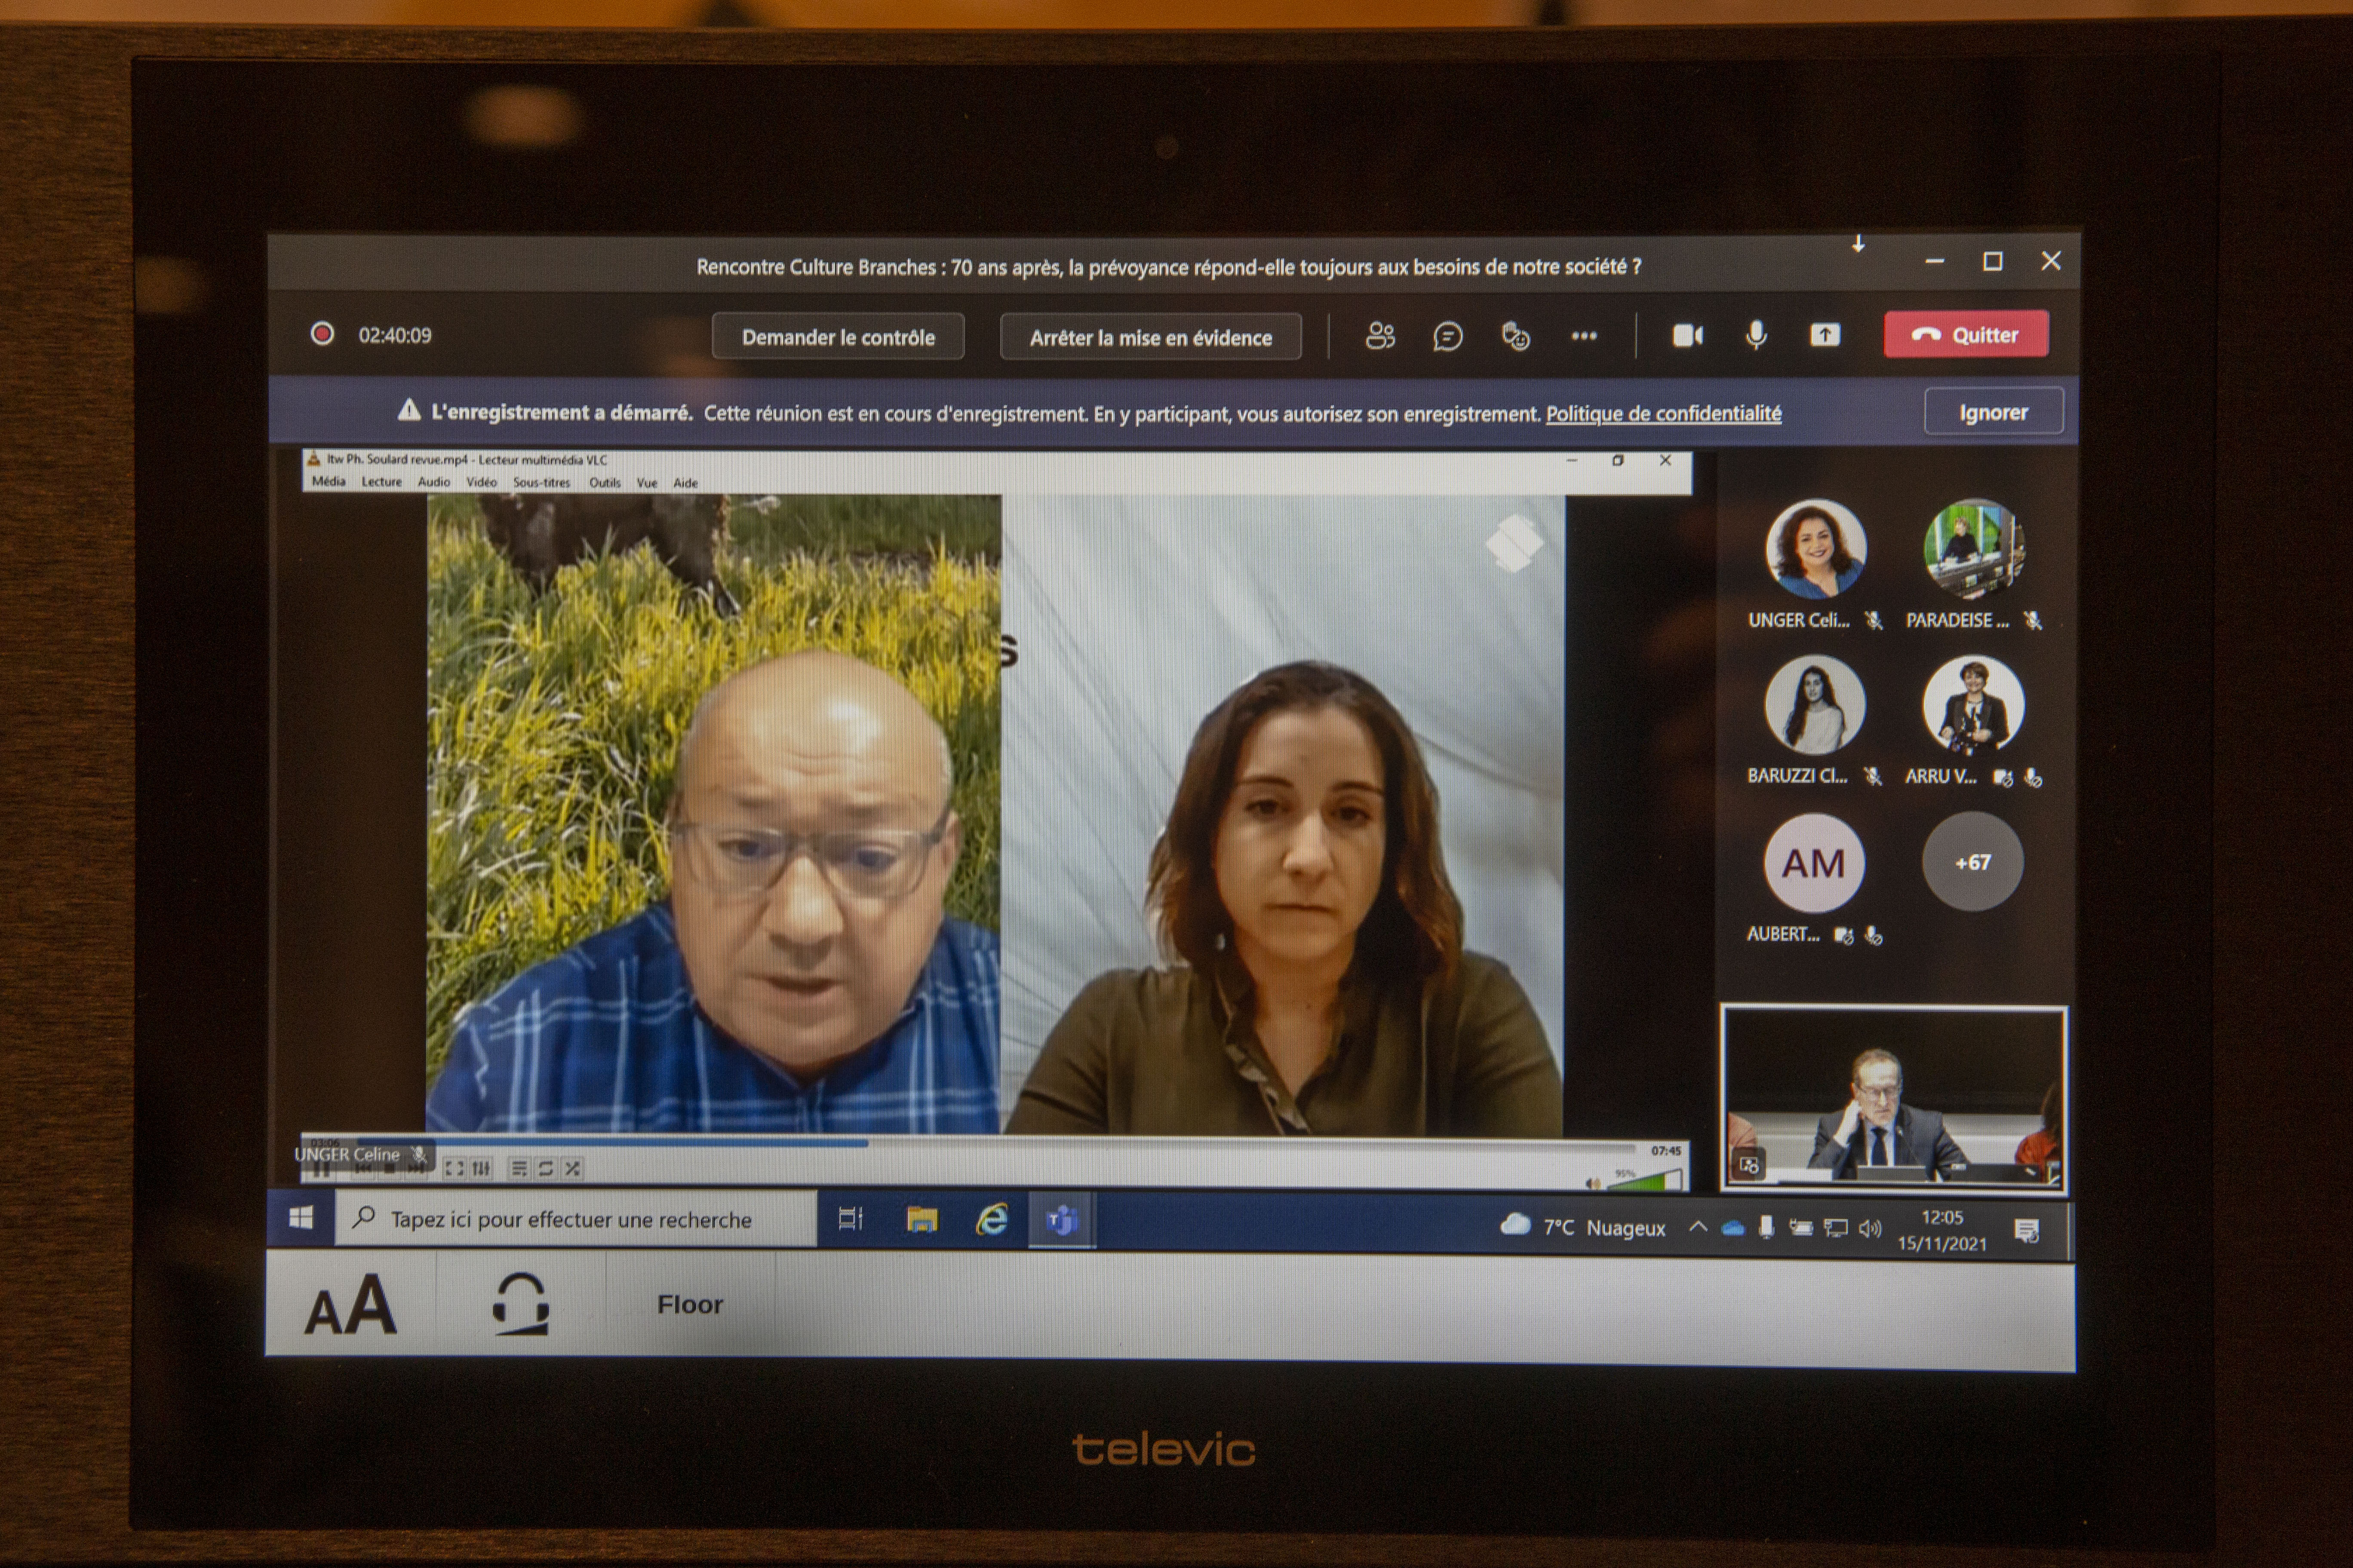Open the weather widget 7°C Nuageux
Viewport: 2353px width, 1568px height.
point(1583,1227)
